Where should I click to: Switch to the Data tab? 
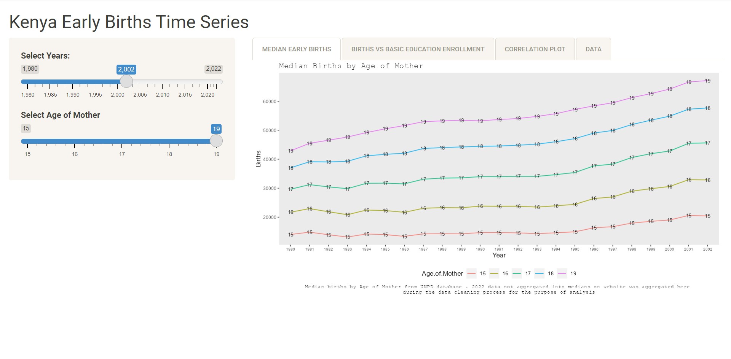[593, 49]
